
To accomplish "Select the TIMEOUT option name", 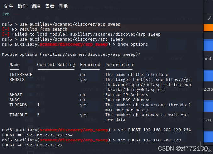I will pyautogui.click(x=18, y=115).
